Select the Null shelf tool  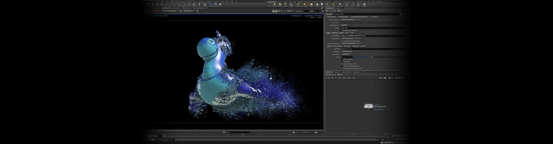[166, 5]
